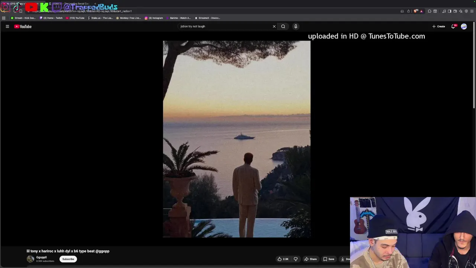
Task: Share the video
Action: click(x=311, y=259)
